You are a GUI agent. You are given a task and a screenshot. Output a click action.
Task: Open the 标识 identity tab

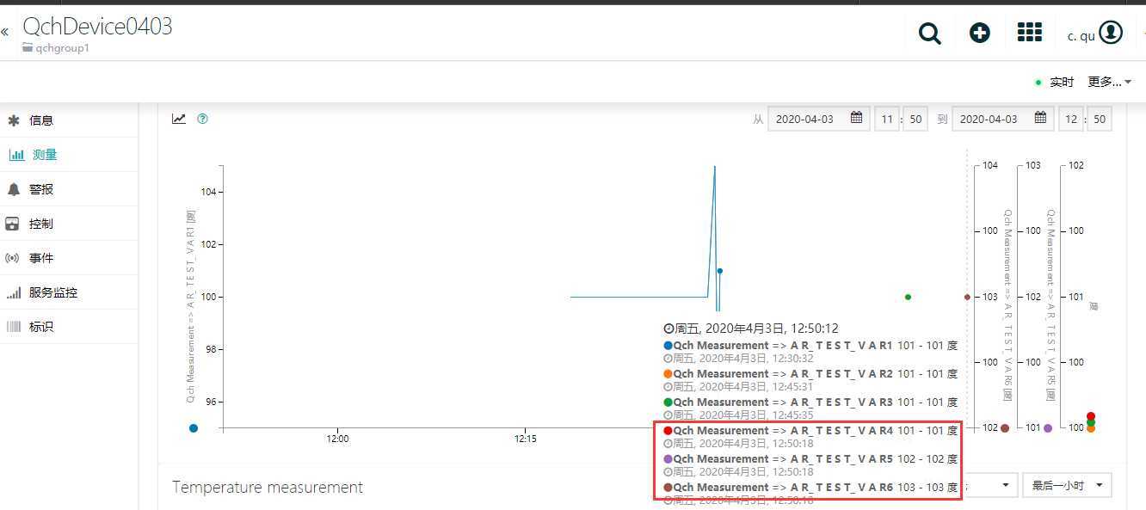69,327
